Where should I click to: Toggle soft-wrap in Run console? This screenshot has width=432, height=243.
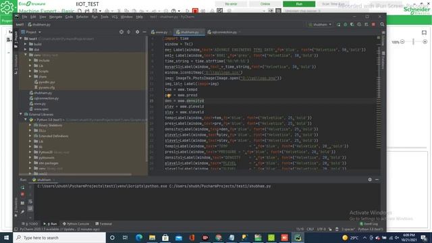[x=30, y=202]
